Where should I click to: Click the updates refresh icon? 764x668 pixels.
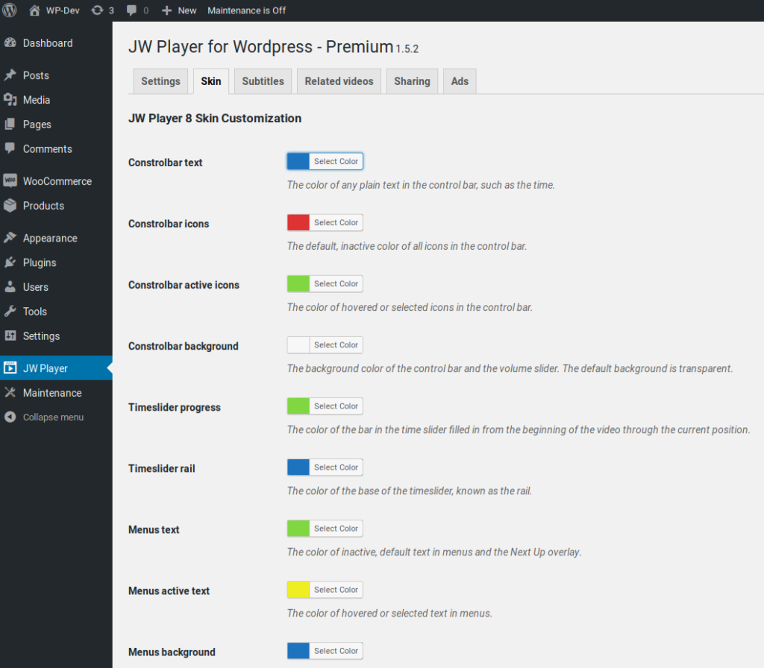pyautogui.click(x=98, y=10)
